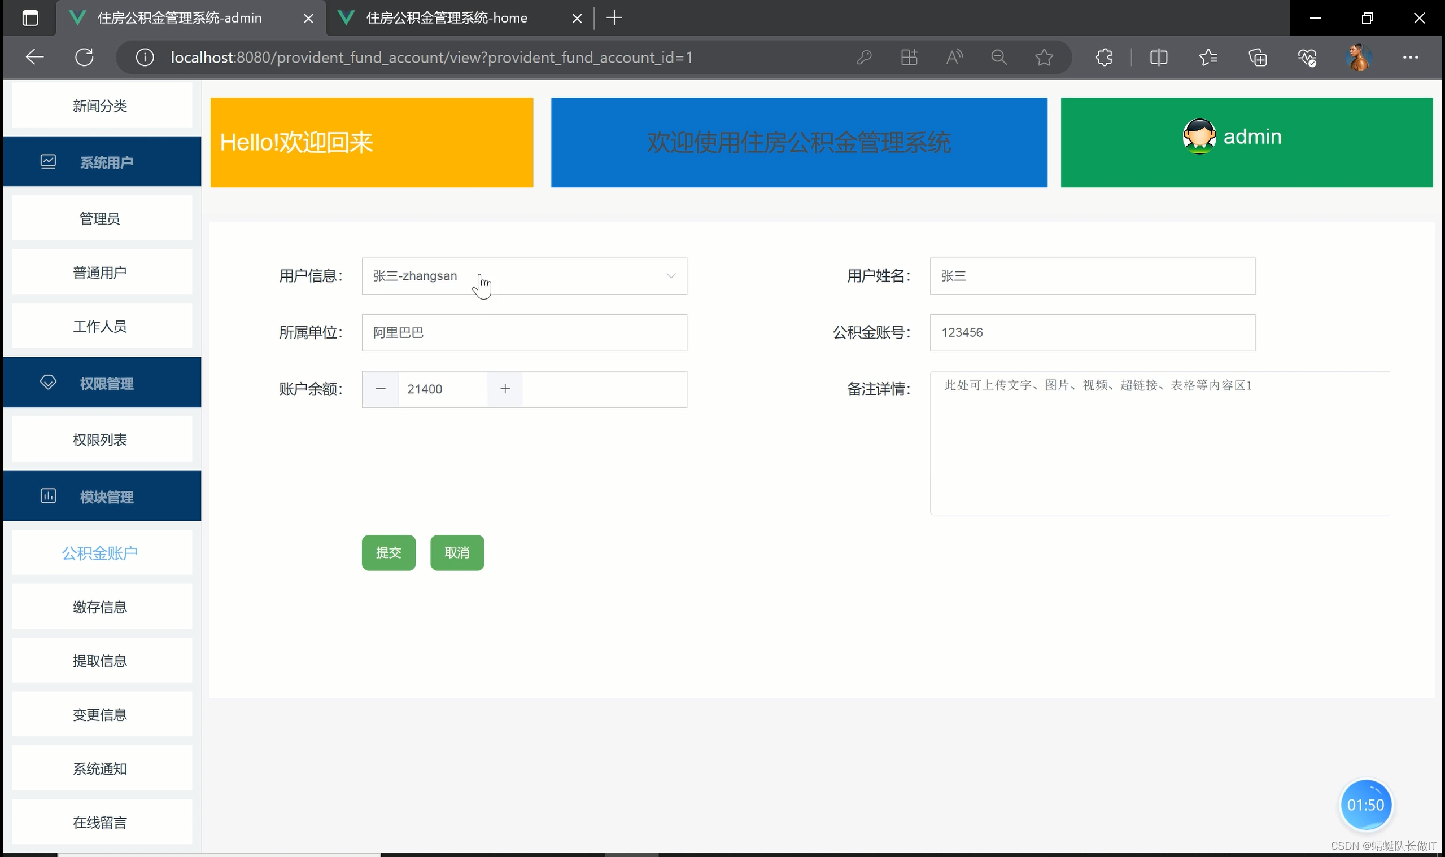Select the 权限管理 diamond icon

coord(48,382)
